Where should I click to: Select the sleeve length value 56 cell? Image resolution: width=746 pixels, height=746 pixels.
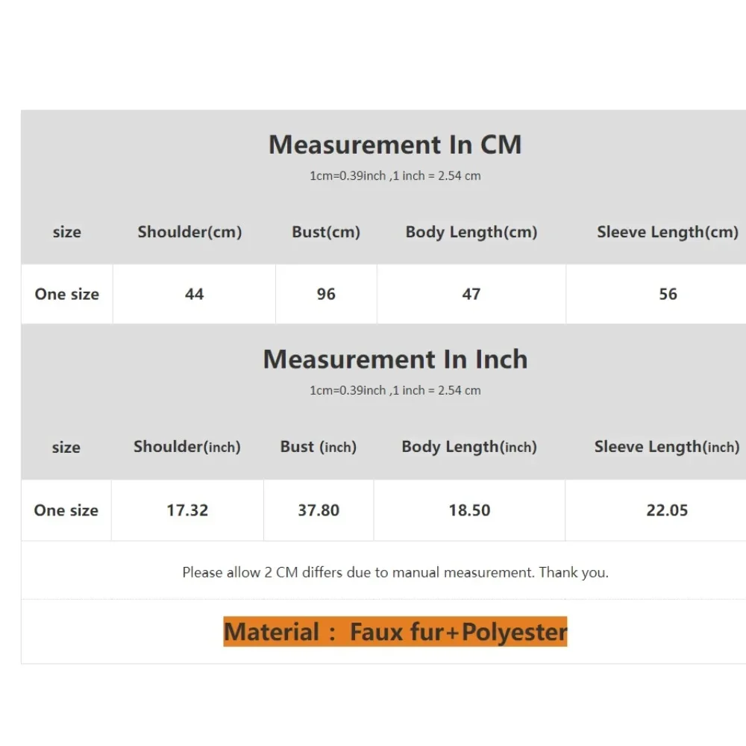(668, 294)
